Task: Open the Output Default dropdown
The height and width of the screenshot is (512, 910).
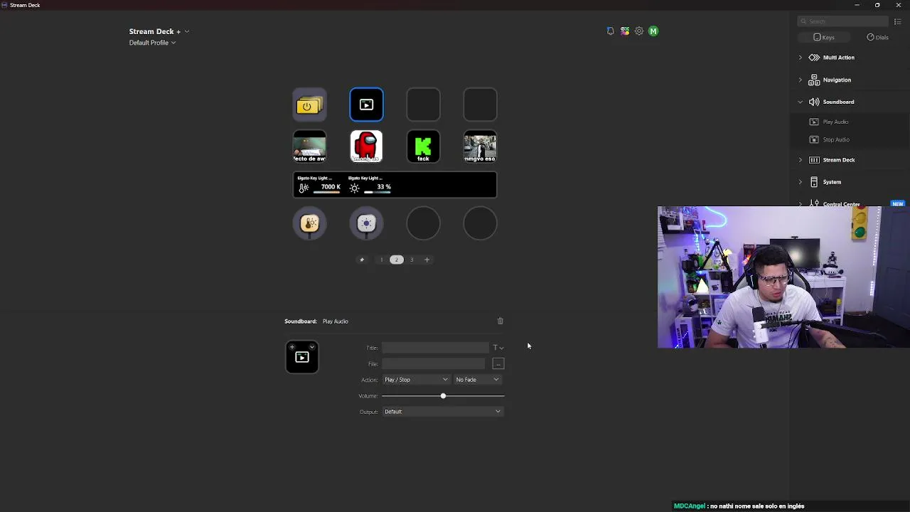Action: pyautogui.click(x=442, y=412)
